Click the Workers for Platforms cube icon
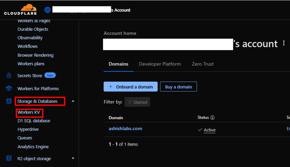The width and height of the screenshot is (290, 167). (9, 88)
